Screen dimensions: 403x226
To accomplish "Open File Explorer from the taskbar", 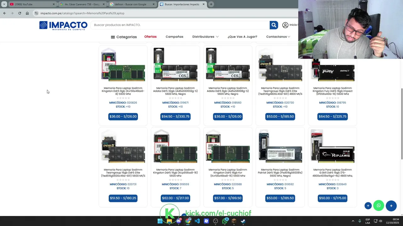I will [x=169, y=221].
